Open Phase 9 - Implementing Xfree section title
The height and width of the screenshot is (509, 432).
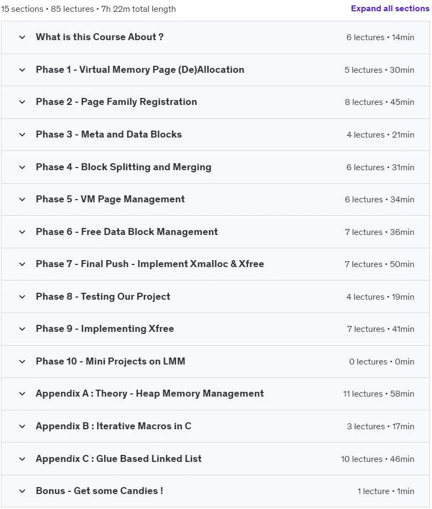tap(105, 329)
